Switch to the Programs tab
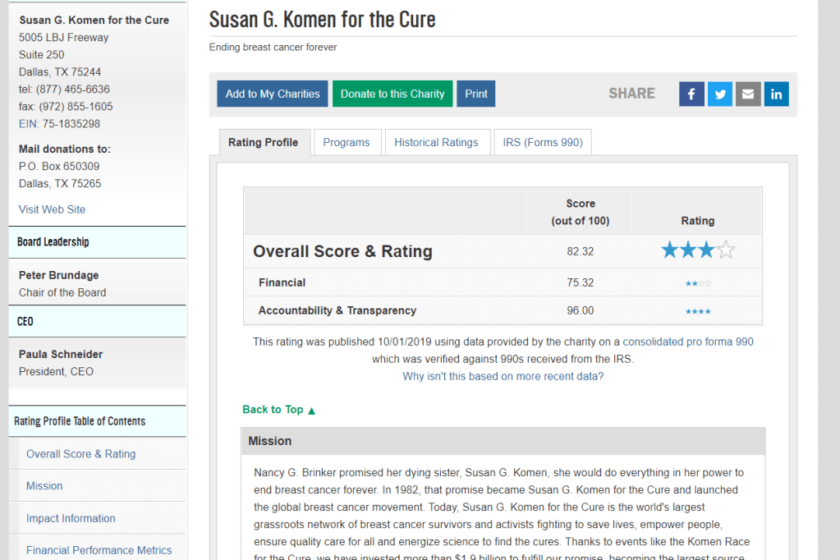This screenshot has height=560, width=840. click(347, 142)
